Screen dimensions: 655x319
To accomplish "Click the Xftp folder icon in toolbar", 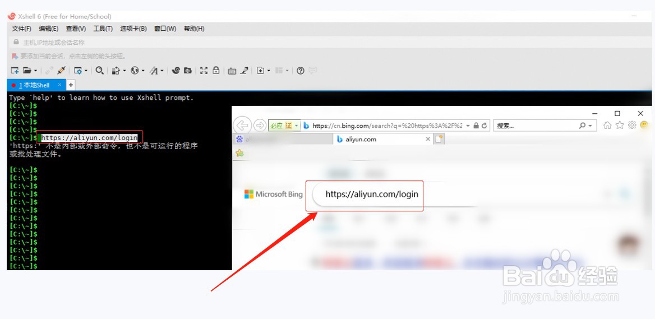I will [188, 71].
